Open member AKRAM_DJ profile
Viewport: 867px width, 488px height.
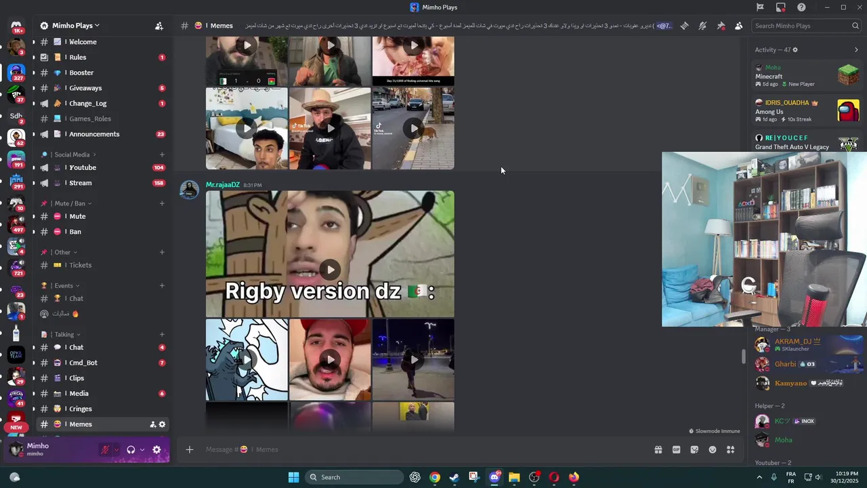click(x=807, y=345)
